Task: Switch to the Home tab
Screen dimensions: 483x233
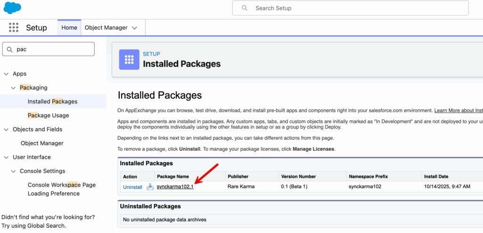Action: tap(69, 28)
